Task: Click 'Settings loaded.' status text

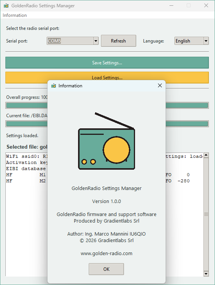Action: tap(22, 136)
